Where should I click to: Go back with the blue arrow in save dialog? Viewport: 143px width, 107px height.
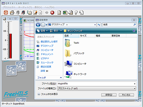click(38, 25)
